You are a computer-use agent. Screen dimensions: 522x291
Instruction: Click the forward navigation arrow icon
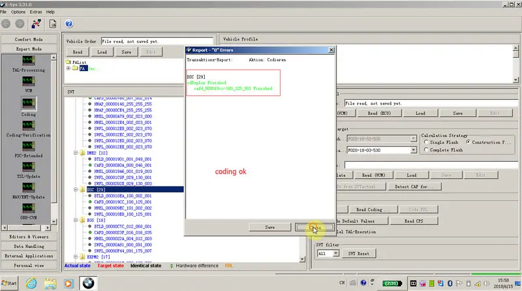pos(20,23)
